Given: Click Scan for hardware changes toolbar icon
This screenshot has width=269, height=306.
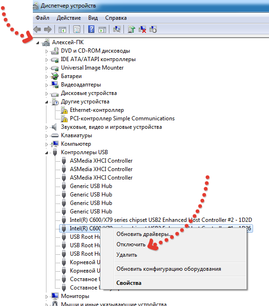Looking at the screenshot, I should point(117,29).
